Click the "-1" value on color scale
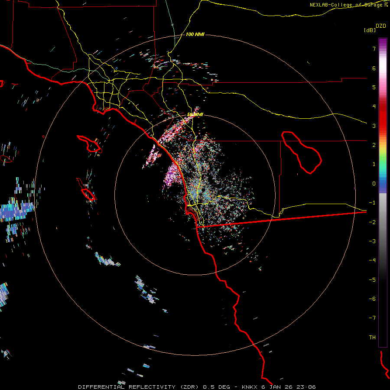 tap(372, 203)
